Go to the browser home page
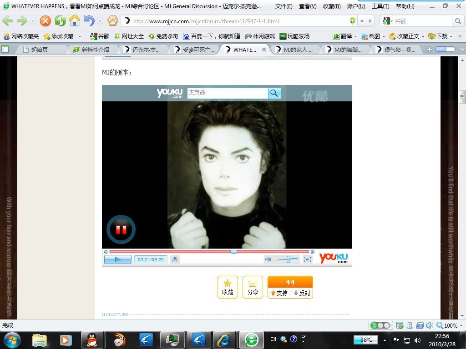This screenshot has height=349, width=466. coord(74,21)
